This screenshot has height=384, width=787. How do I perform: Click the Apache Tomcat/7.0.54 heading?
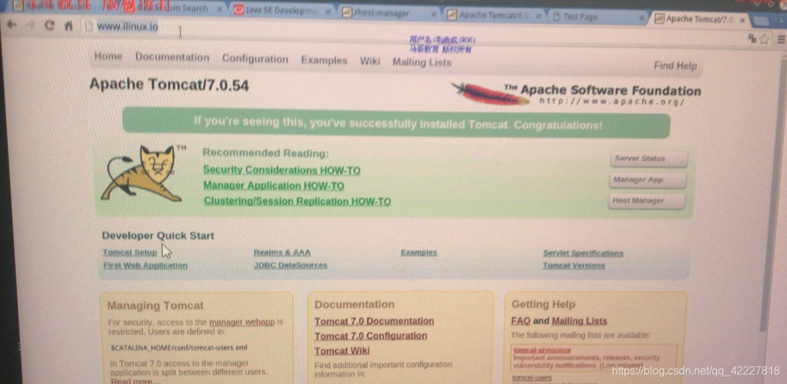click(x=169, y=84)
